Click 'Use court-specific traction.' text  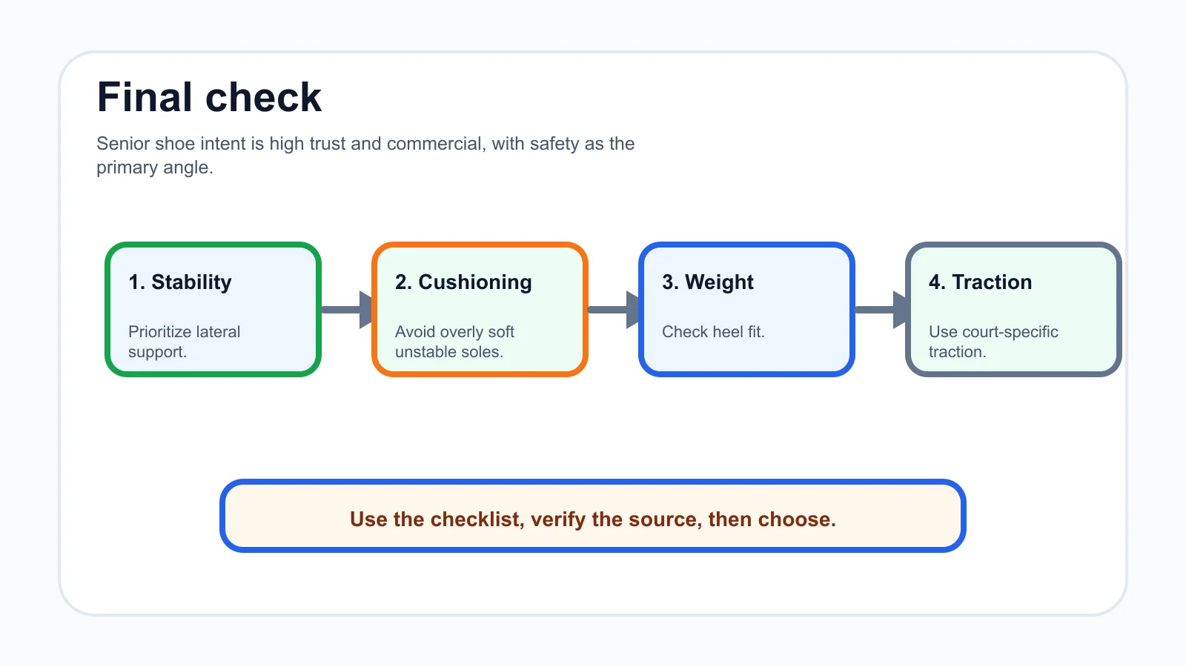coord(993,342)
